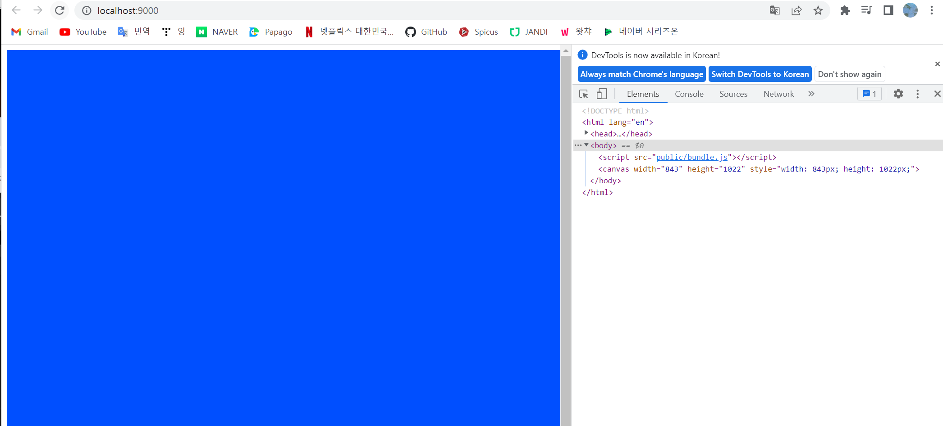Screen dimensions: 943x426
Task: Toggle the browser side panel
Action: coord(888,10)
